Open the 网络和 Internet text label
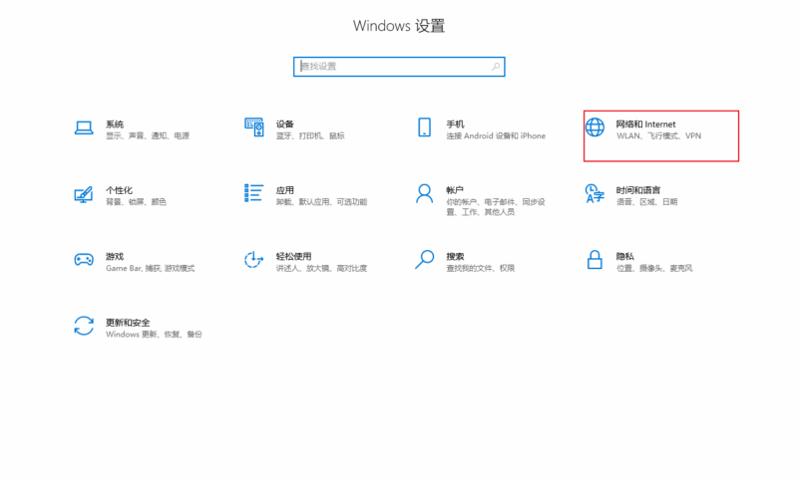Screen dimensions: 798x480 tap(645, 123)
